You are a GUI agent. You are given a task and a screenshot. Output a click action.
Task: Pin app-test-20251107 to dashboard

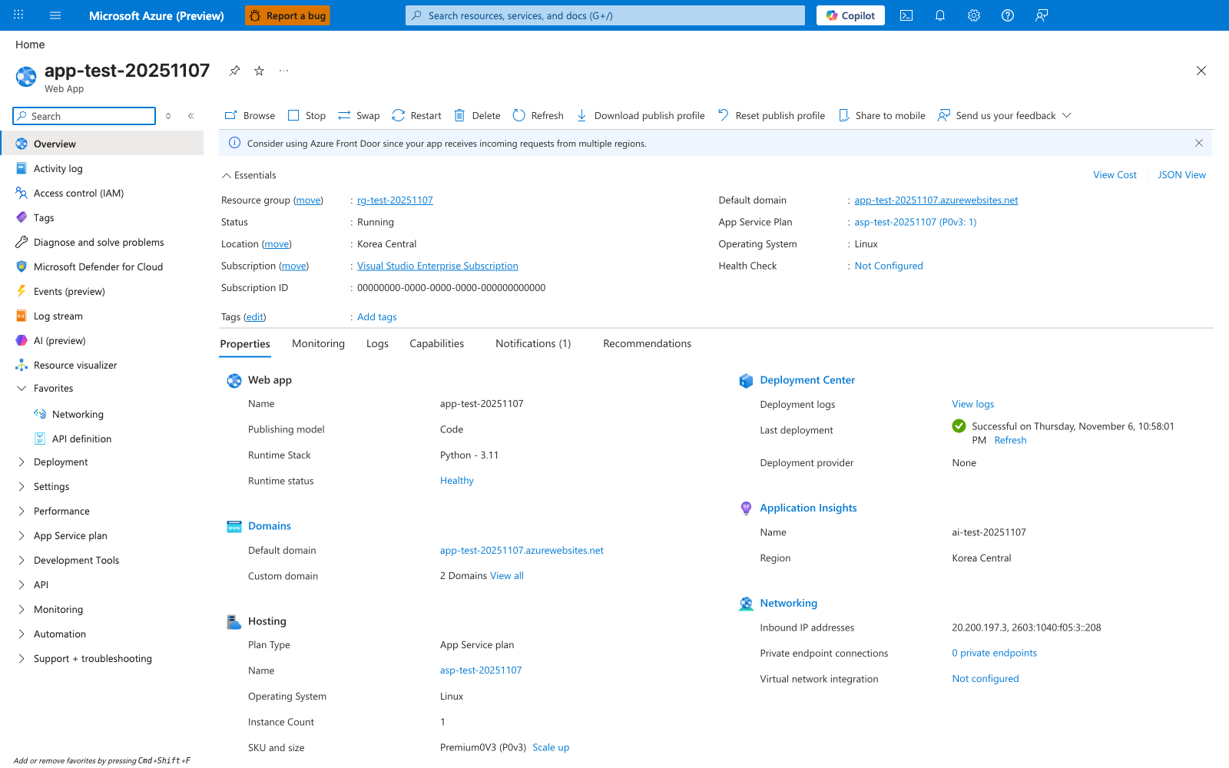tap(234, 71)
